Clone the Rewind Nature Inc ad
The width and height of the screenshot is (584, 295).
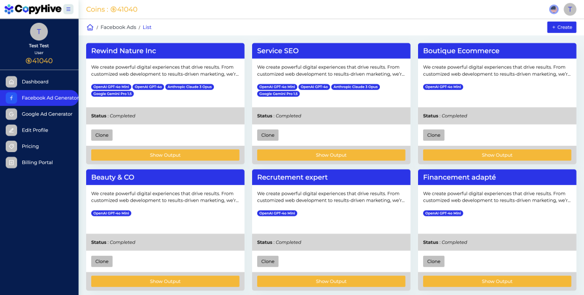(x=102, y=135)
